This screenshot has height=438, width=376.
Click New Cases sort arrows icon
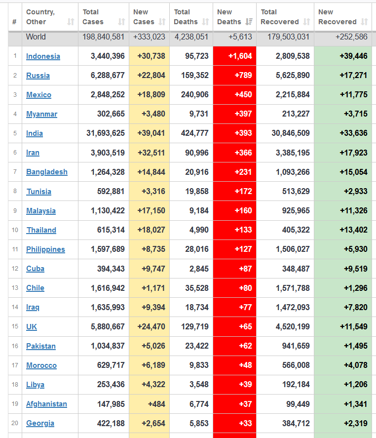(162, 22)
